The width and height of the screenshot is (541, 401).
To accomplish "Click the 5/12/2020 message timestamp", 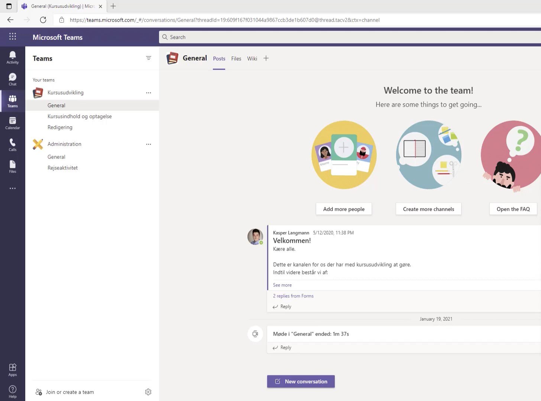I will [x=333, y=233].
